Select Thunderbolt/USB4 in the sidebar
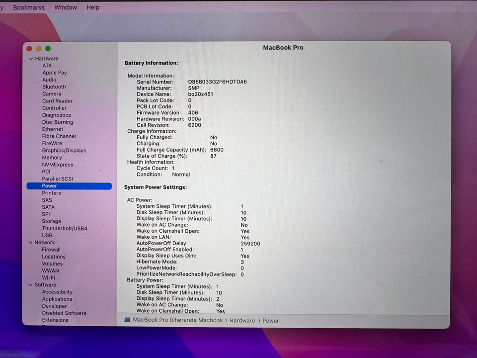Image resolution: width=477 pixels, height=358 pixels. point(65,228)
